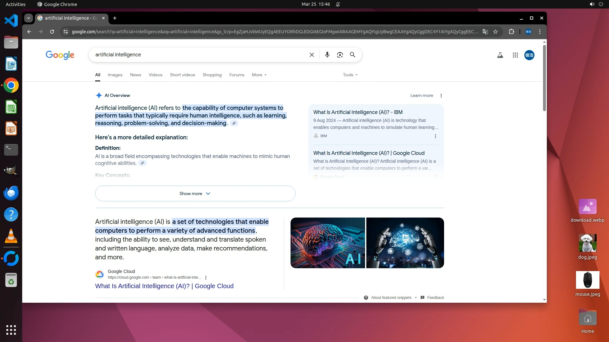Switch to the Images tab

[115, 75]
